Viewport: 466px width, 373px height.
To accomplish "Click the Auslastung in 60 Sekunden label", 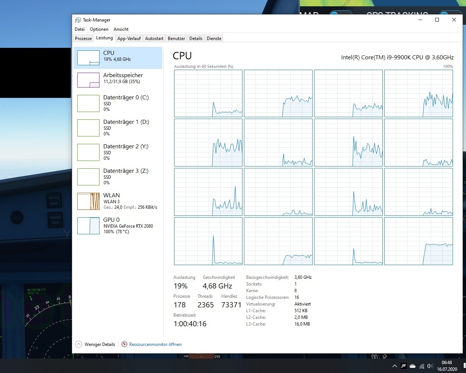I will click(x=203, y=66).
